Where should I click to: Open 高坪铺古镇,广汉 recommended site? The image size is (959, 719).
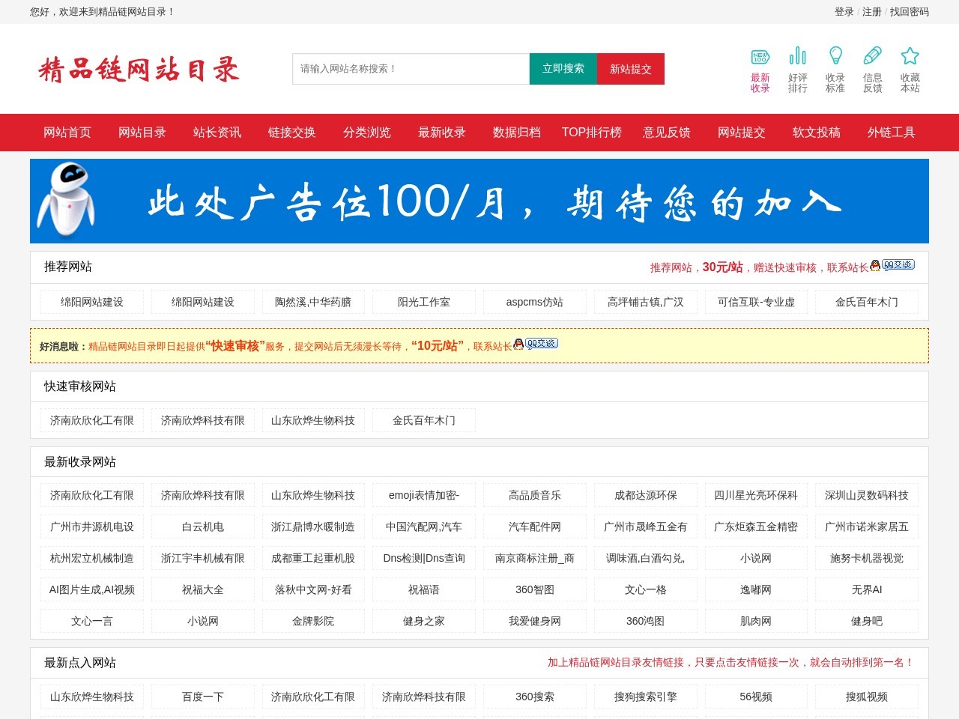click(646, 302)
